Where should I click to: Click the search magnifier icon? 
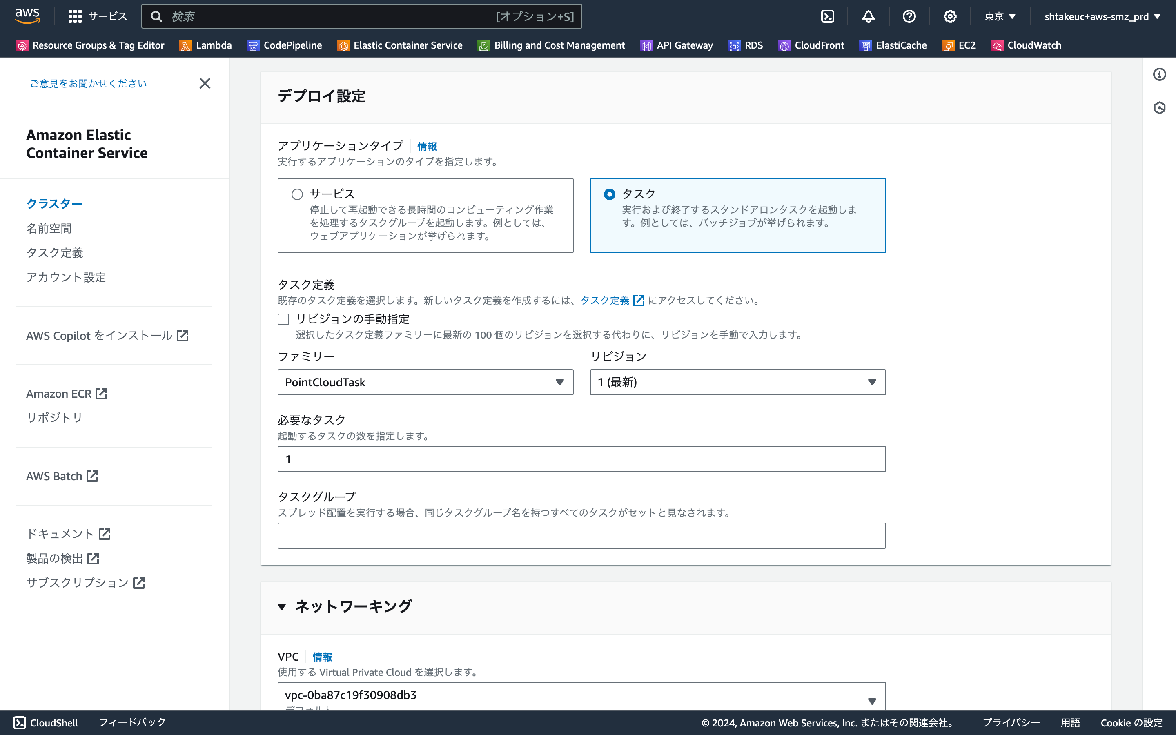tap(156, 16)
